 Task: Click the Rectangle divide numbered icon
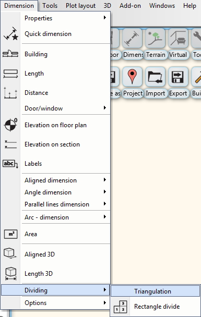point(121,307)
